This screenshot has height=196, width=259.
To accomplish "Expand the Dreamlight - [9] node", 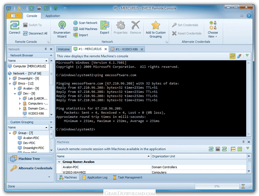I will (x=10, y=79).
